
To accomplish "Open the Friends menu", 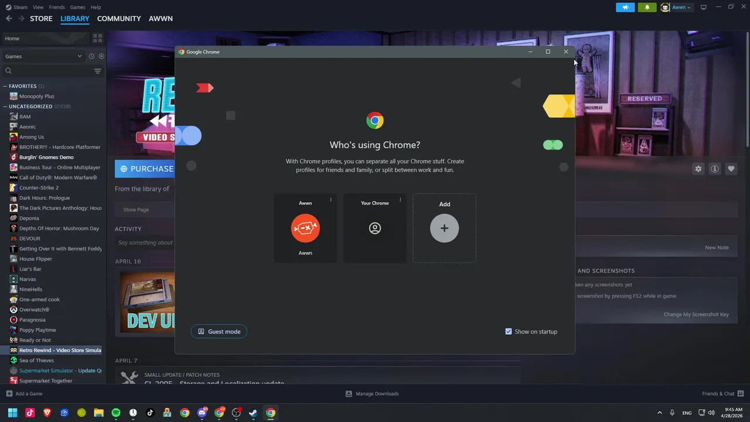I will pyautogui.click(x=57, y=7).
